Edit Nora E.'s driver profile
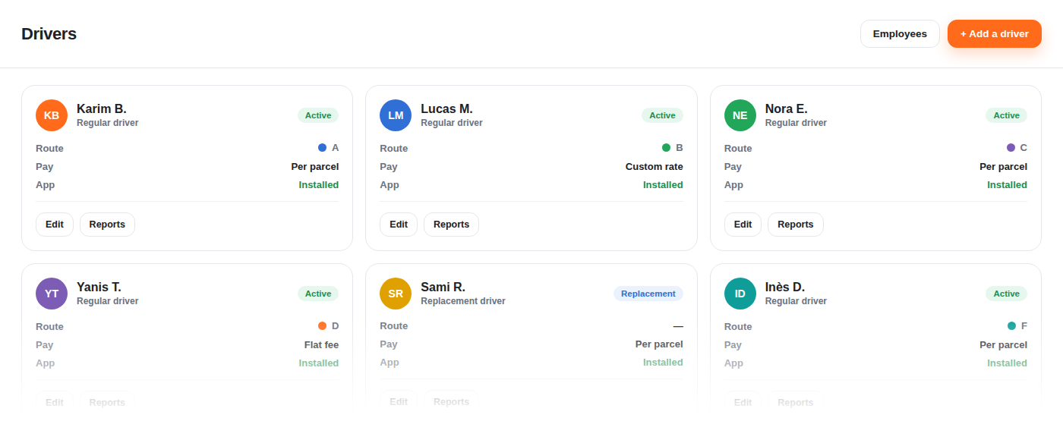Viewport: 1063px width, 421px height. [x=743, y=225]
